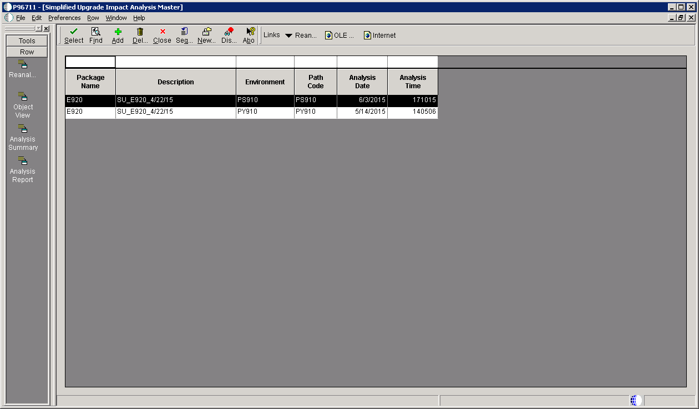Click the PS910 Path Code cell
699x409 pixels.
pyautogui.click(x=316, y=100)
